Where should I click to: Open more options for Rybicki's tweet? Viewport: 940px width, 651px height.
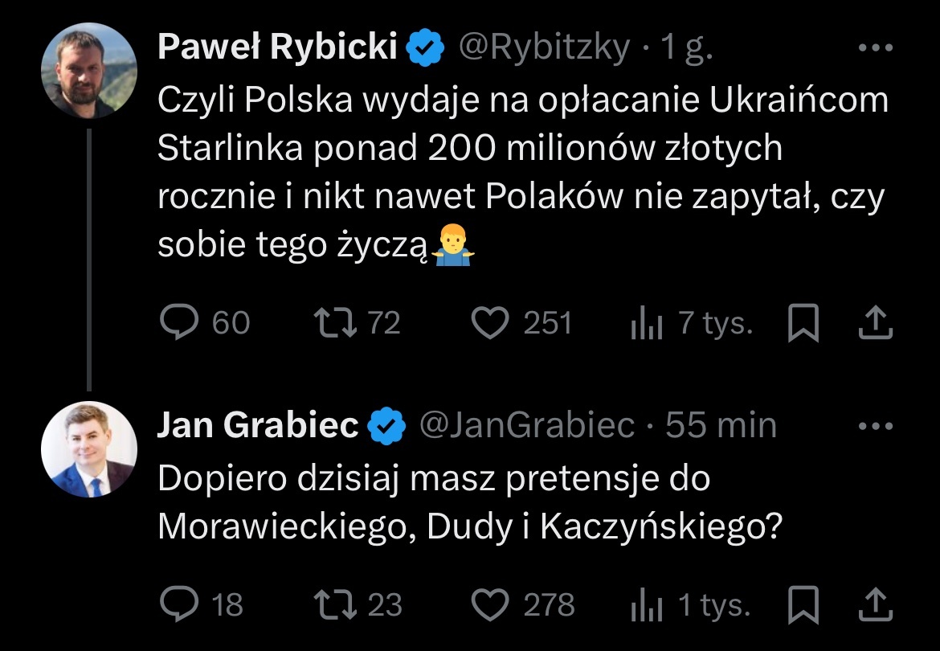[876, 48]
